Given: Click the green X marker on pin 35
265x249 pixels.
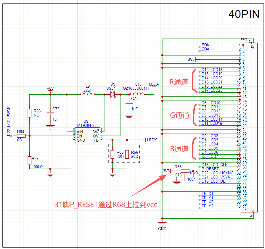Looking at the screenshot, I should coord(237,187).
